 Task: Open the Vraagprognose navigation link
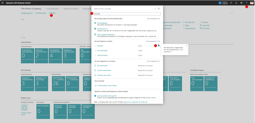tap(27, 13)
